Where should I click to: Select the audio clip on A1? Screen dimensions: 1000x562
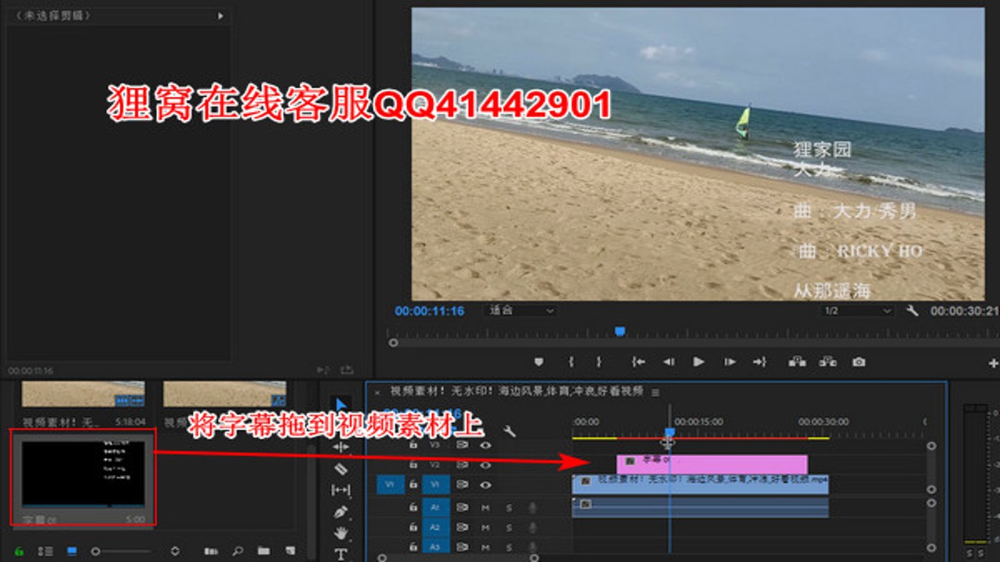pos(700,507)
